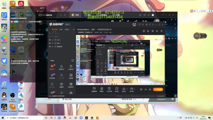Click the Windows taskbar search box
The image size is (213, 120).
pyautogui.click(x=24, y=118)
